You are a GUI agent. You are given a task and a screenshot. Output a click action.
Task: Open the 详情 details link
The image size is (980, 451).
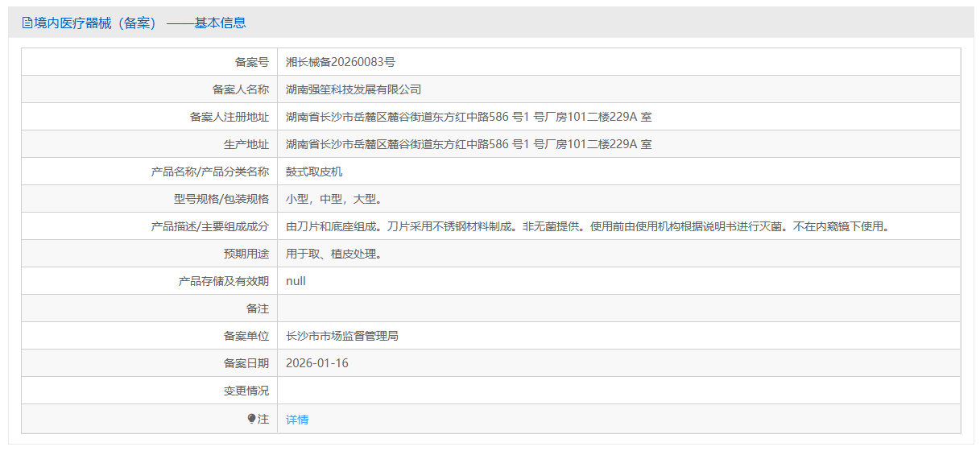(297, 420)
